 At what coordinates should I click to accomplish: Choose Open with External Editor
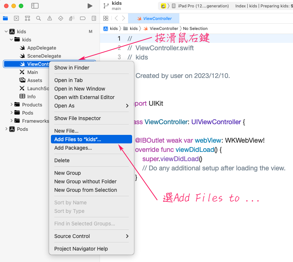point(92,97)
